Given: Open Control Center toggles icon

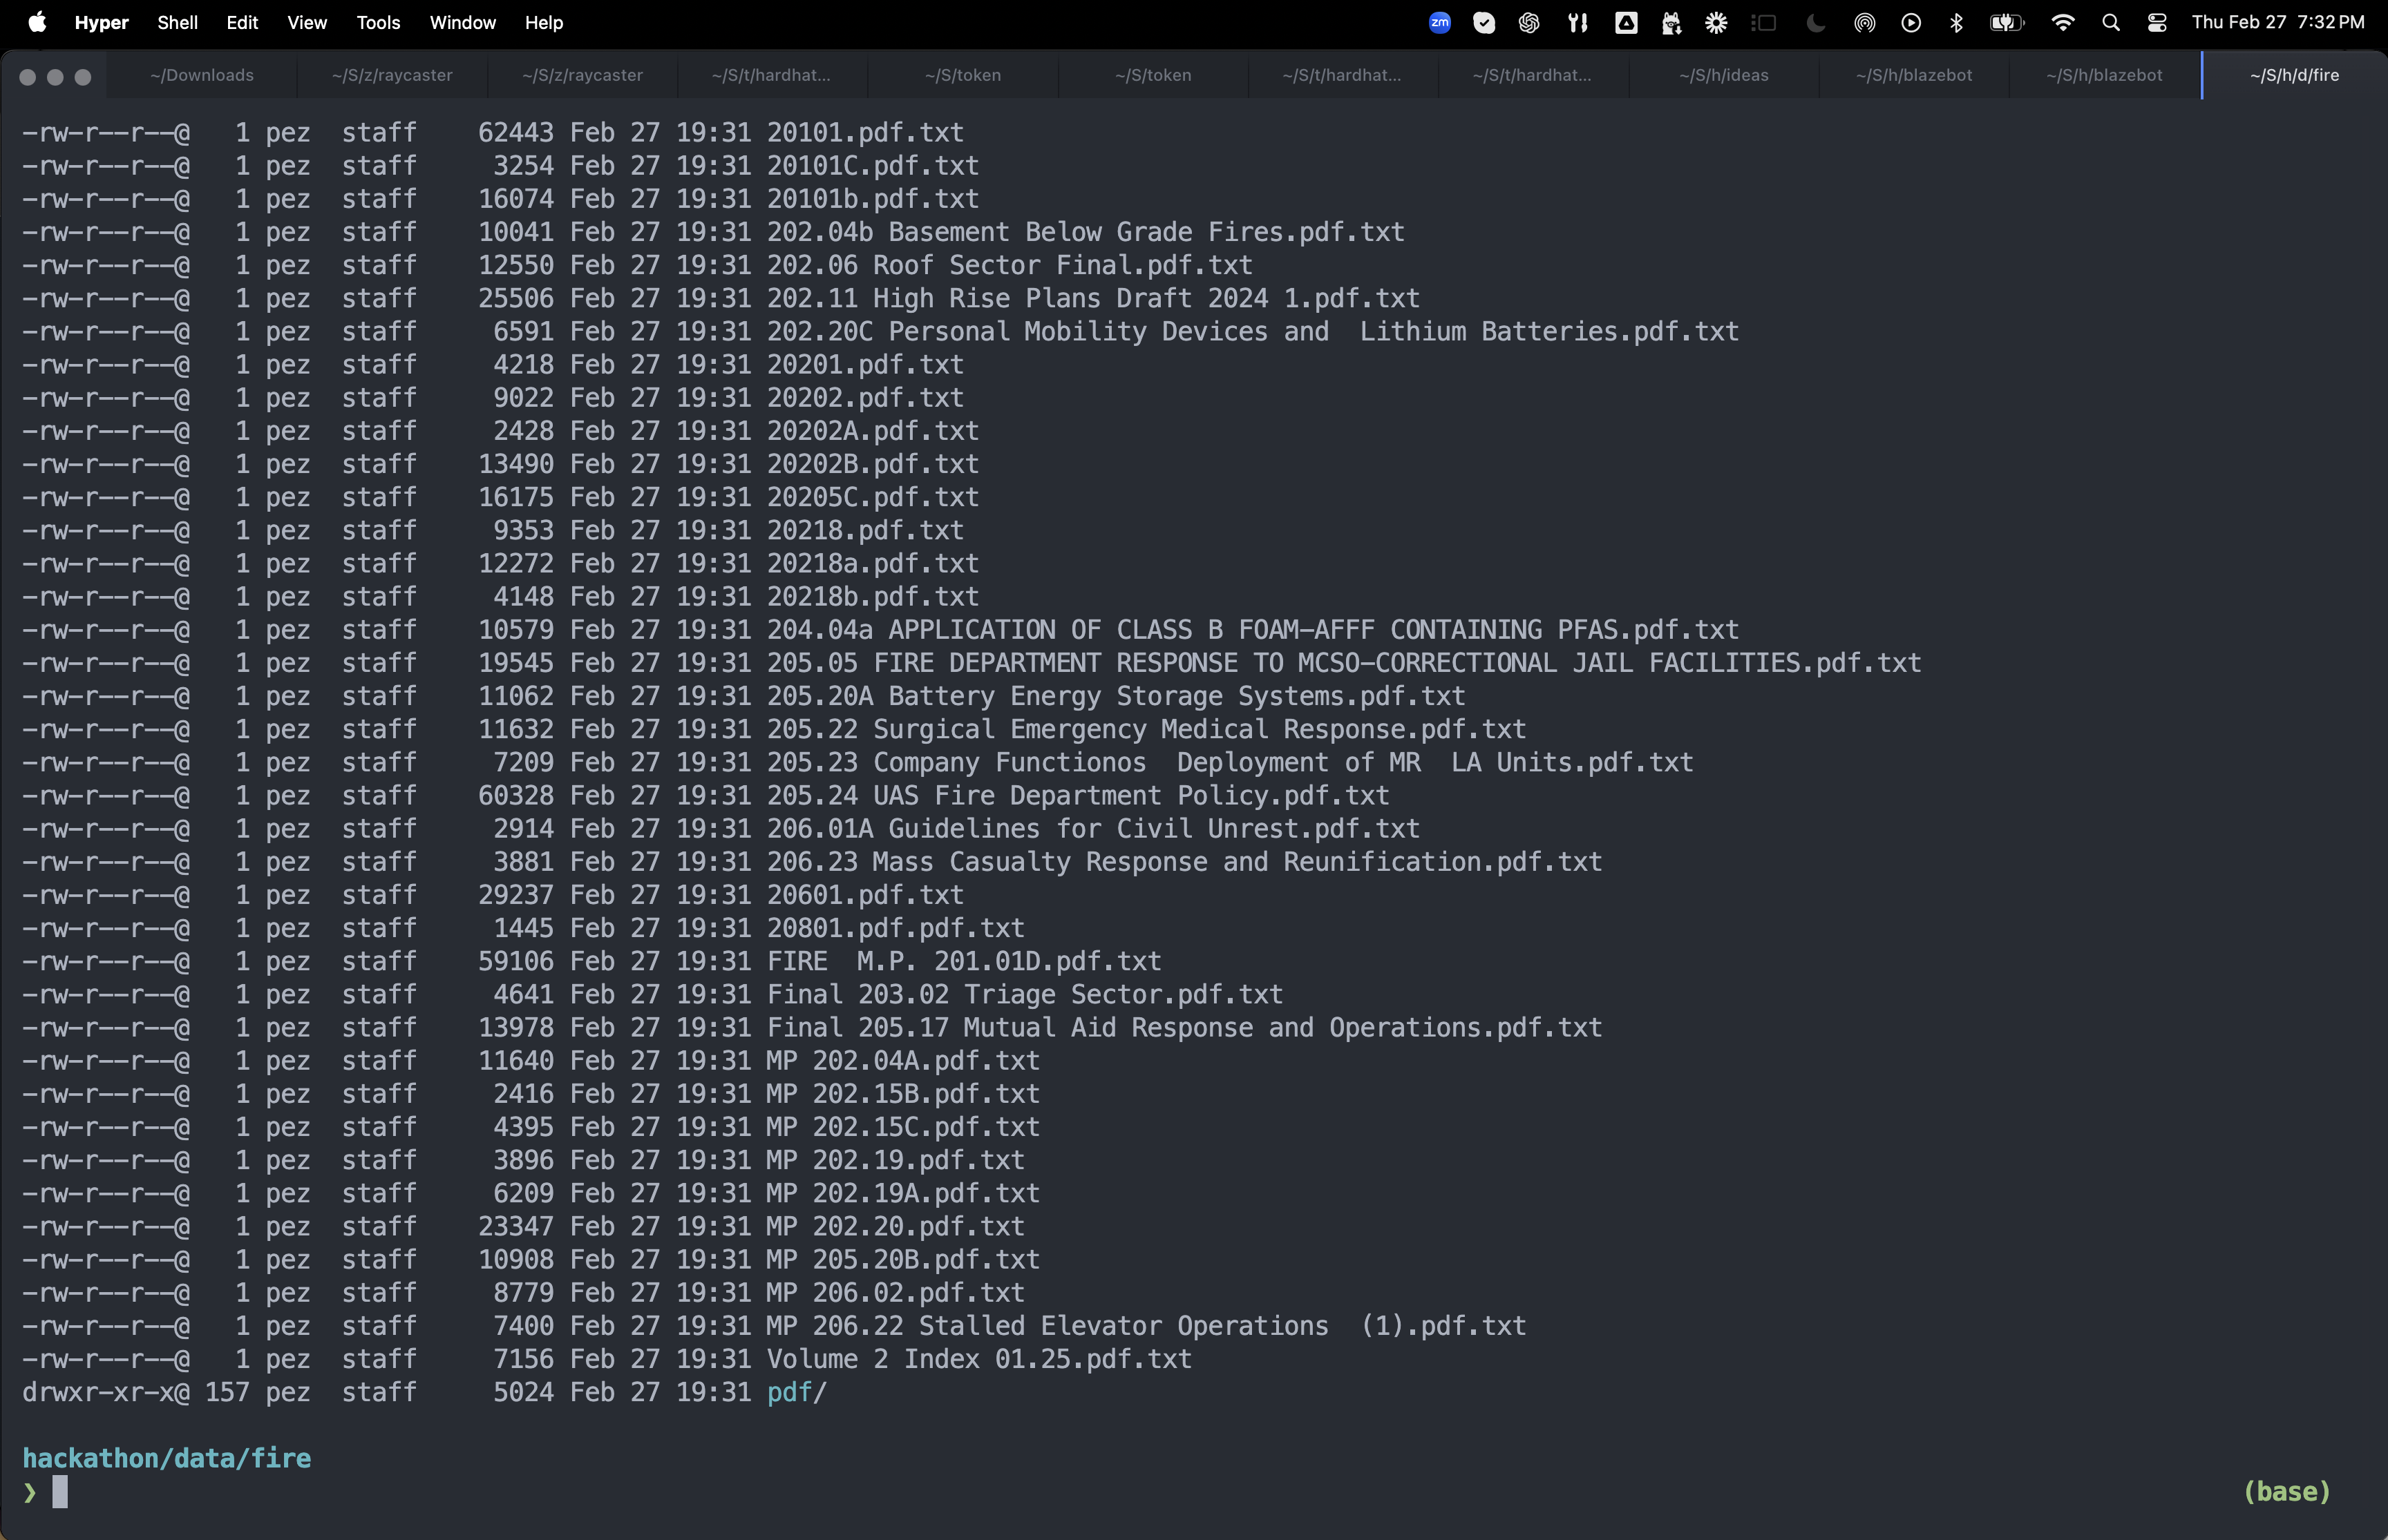Looking at the screenshot, I should (2157, 22).
